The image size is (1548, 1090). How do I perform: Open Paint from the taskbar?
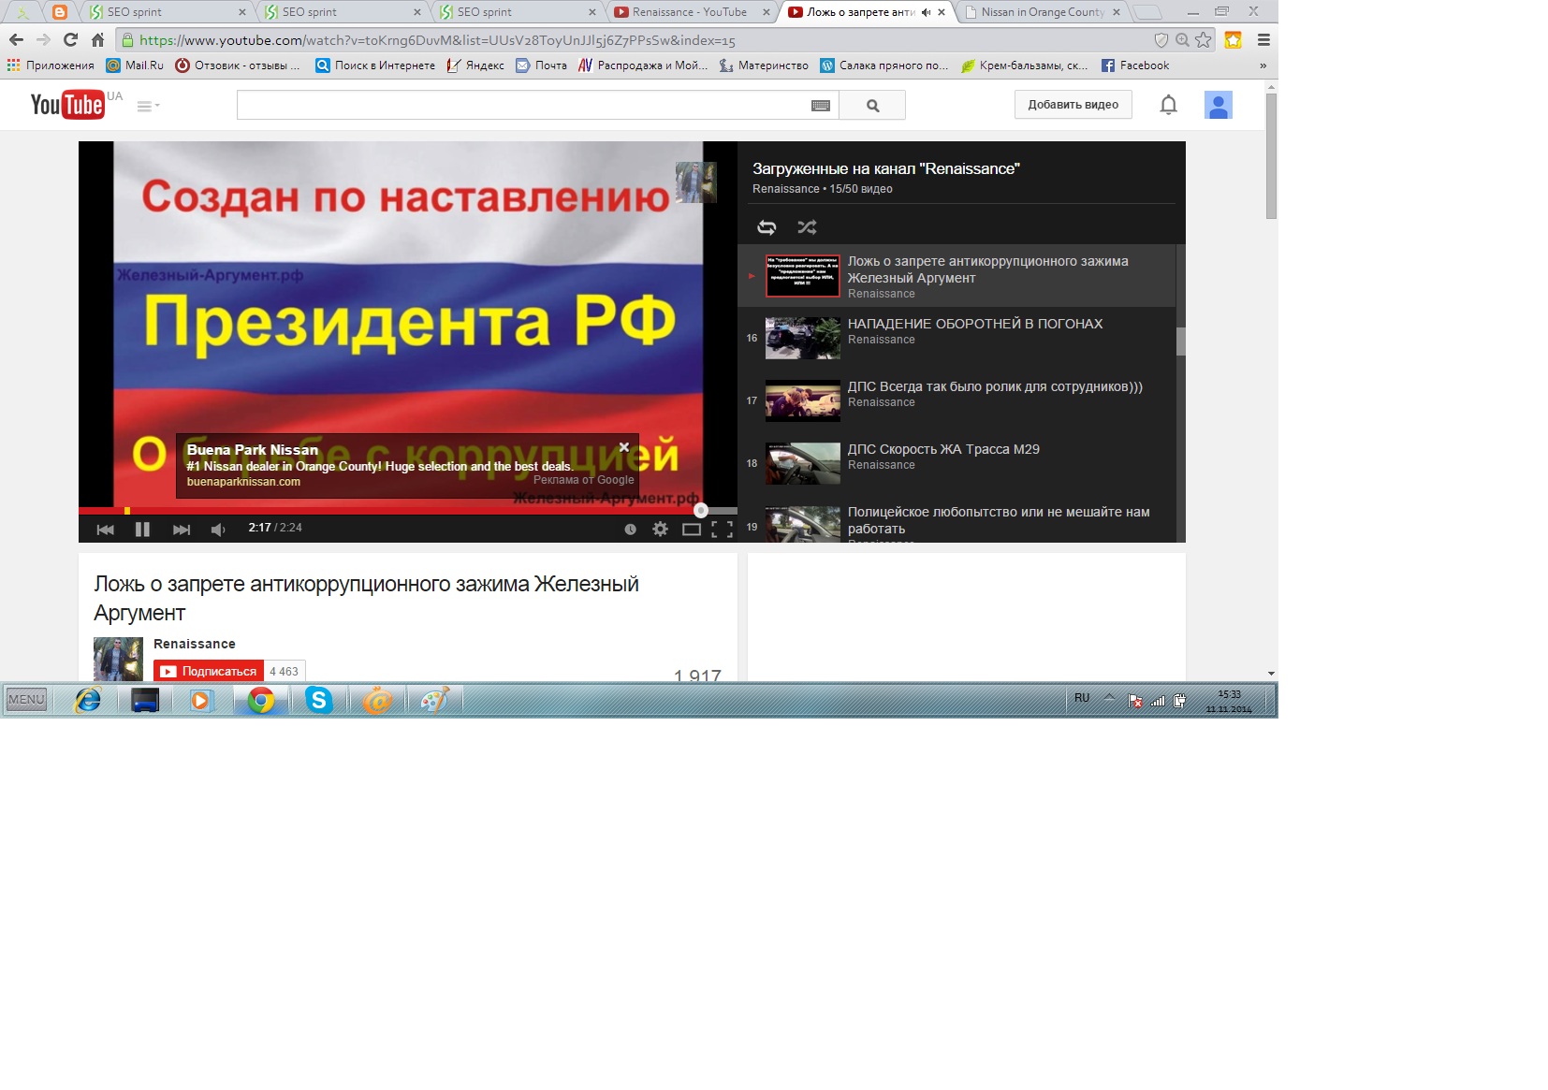[434, 699]
